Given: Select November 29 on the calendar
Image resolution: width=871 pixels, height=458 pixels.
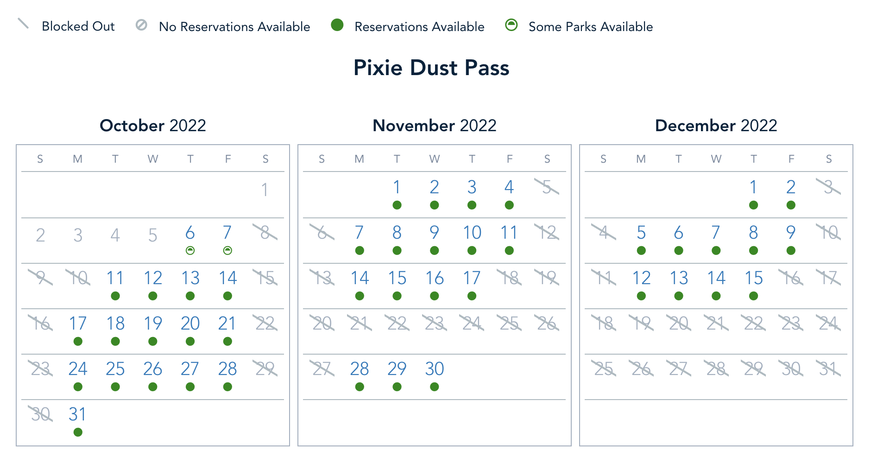Looking at the screenshot, I should [x=397, y=369].
